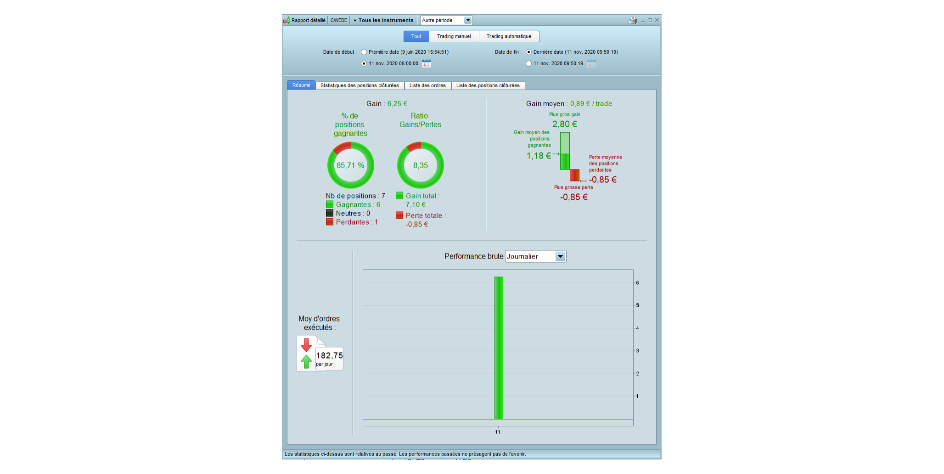Select custom end date radio button
Image resolution: width=944 pixels, height=474 pixels.
(x=528, y=64)
